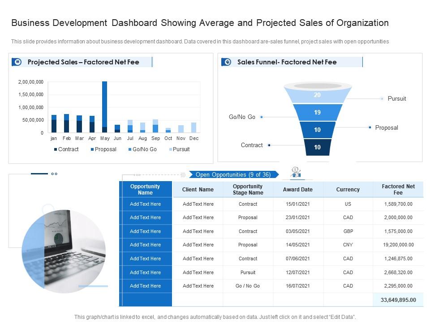Click the dot marker beside Go/No Go label
This screenshot has height=322, width=430.
coord(261,117)
